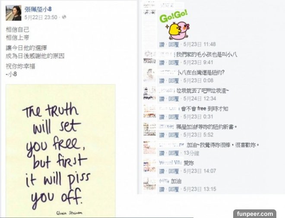Screen dimensions: 285x218
Task: Like the comment about 毛小孩也是叫小八
Action: tap(162, 62)
